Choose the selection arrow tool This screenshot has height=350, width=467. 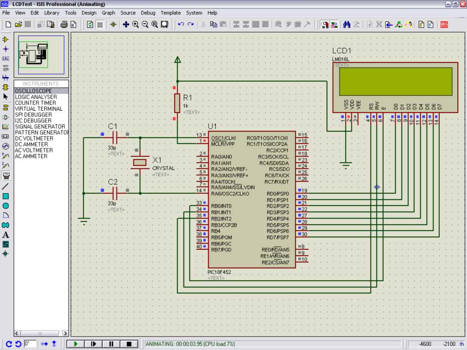point(5,97)
